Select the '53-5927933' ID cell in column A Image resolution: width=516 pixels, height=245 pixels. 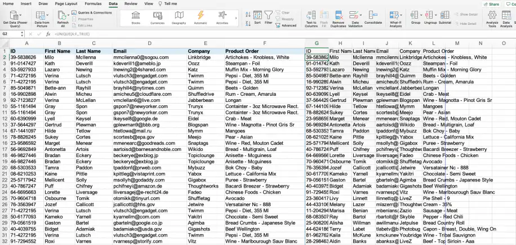26,70
